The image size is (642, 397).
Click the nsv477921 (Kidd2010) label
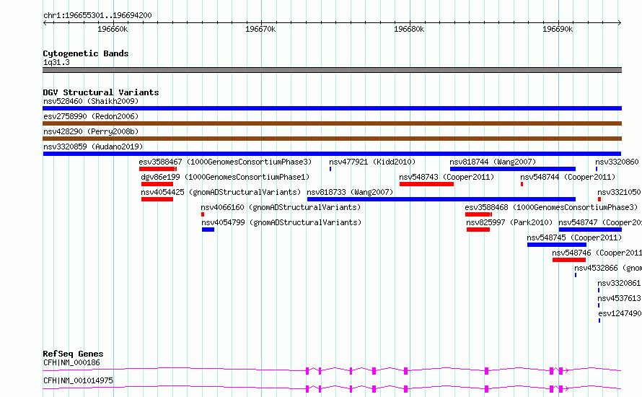click(x=372, y=162)
